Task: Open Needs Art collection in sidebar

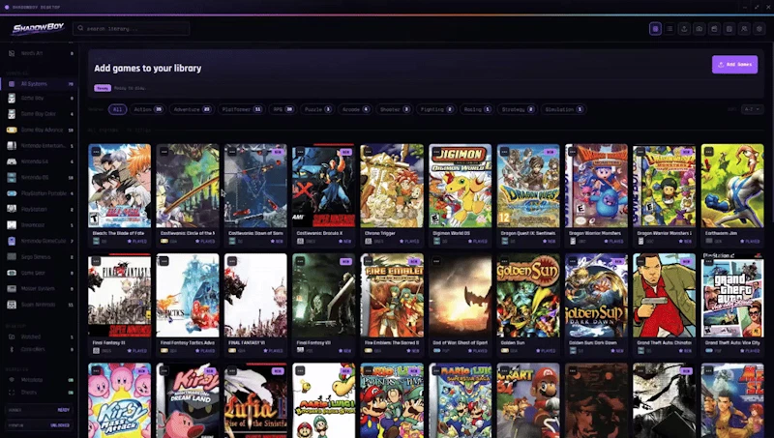Action: 40,53
